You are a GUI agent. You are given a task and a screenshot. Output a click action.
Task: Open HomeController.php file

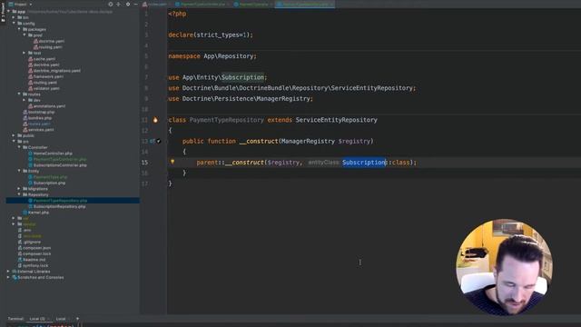[53, 154]
